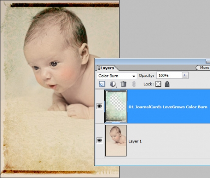Lock transparent pixels with the checkerboard icon
This screenshot has width=210, height=178.
pyautogui.click(x=158, y=84)
